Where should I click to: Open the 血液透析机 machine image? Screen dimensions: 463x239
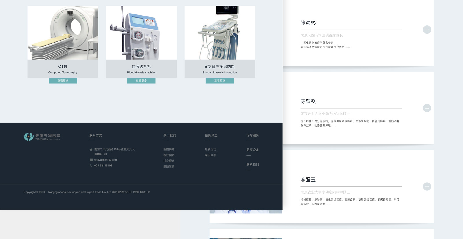click(141, 33)
